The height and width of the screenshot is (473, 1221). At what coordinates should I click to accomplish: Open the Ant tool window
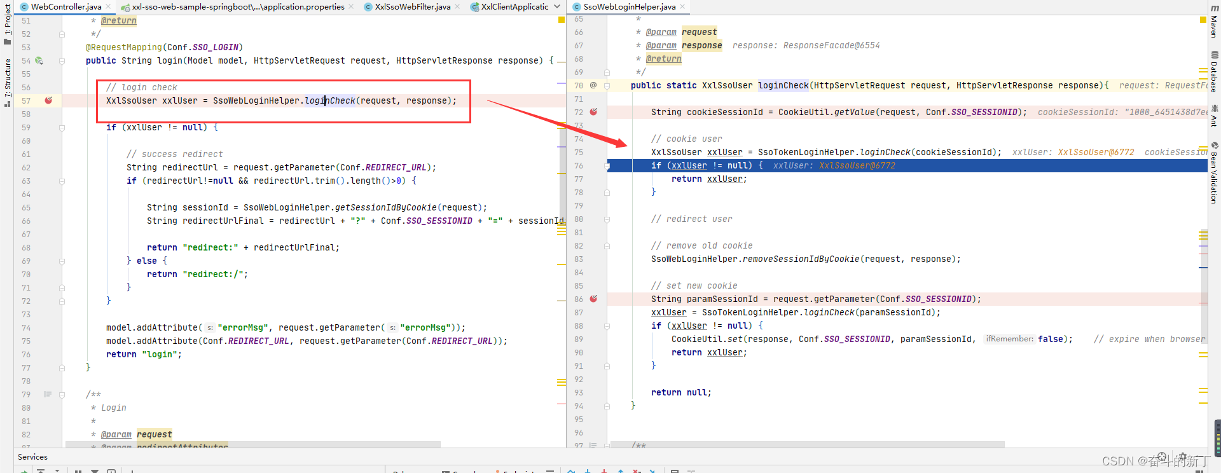tap(1214, 116)
